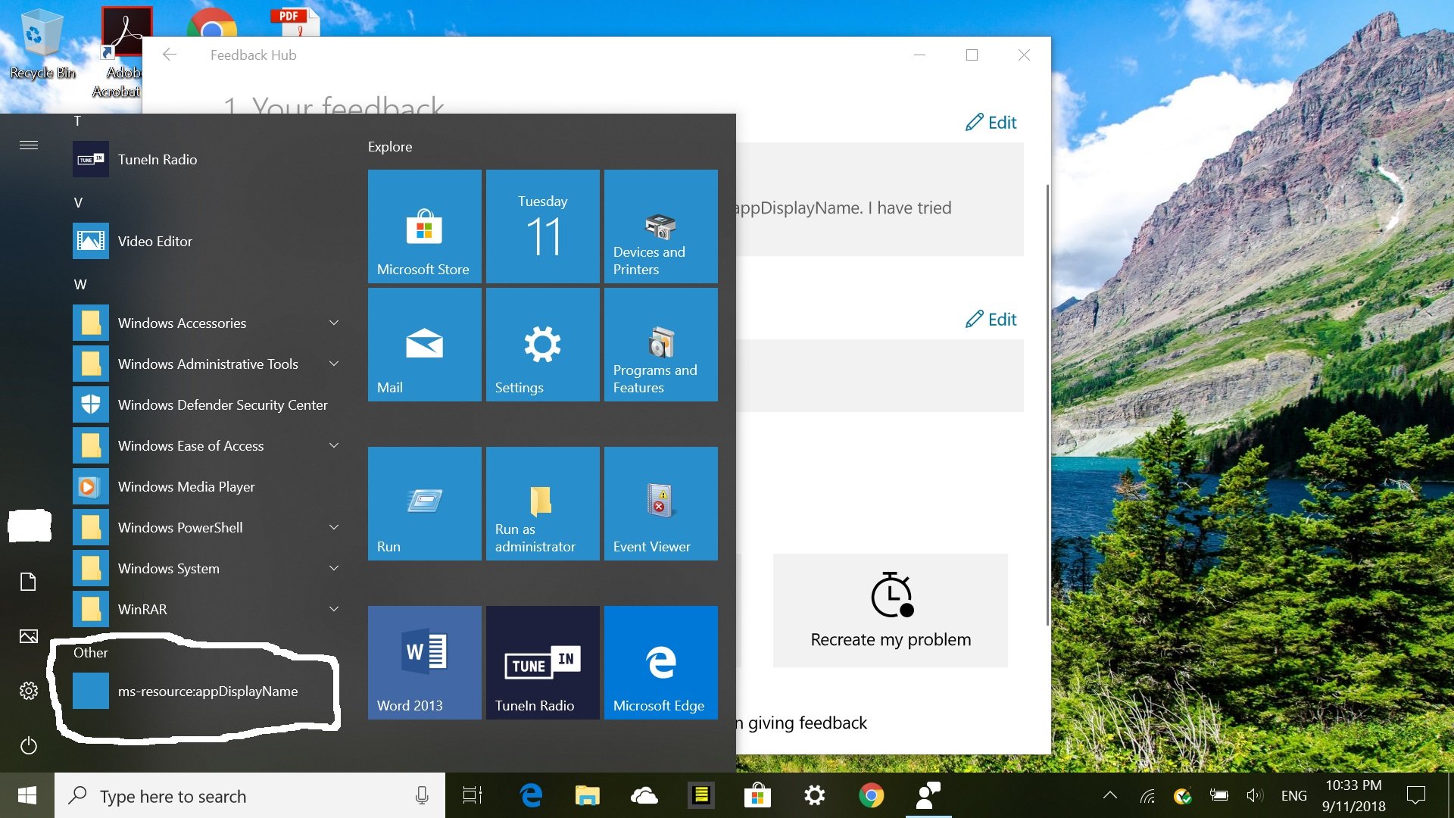Click the Power button in Start
Screen dimensions: 1454x818
point(28,745)
